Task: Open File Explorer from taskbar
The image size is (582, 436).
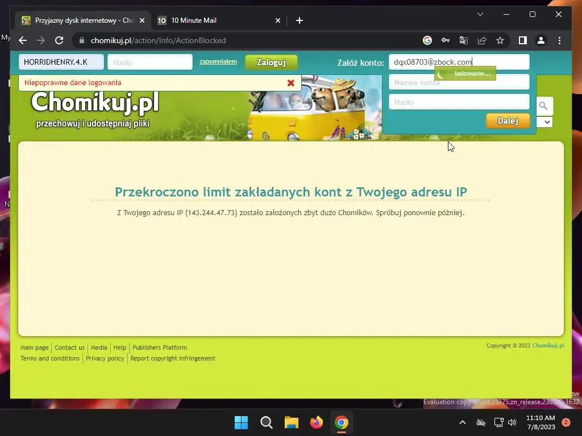Action: [292, 422]
